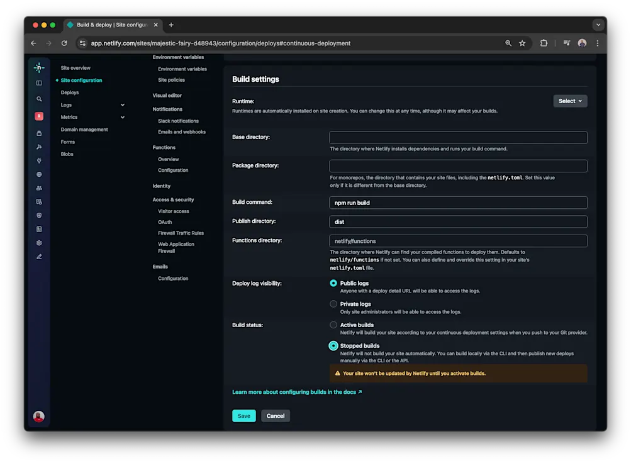Select the Private logs radio button
Screen dimensions: 631x463
click(x=333, y=304)
